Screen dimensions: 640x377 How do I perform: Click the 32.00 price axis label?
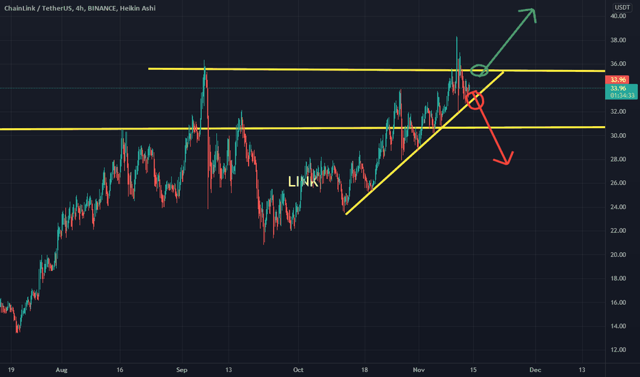618,112
